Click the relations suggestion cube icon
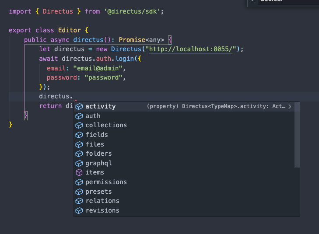Viewport: 319px width, 234px height. pos(79,201)
